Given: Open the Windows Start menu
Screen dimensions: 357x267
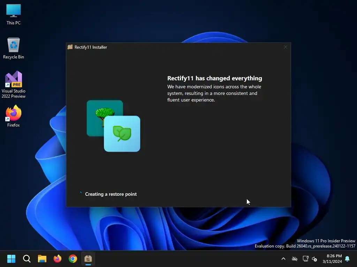Looking at the screenshot, I should 11,259.
